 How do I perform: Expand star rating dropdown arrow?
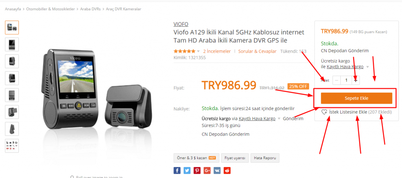(198, 51)
